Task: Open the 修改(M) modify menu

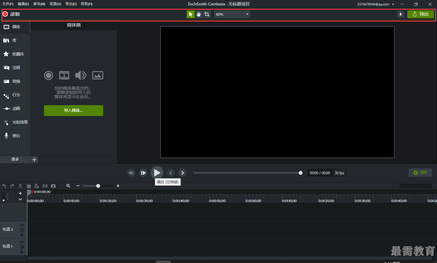Action: click(x=39, y=4)
